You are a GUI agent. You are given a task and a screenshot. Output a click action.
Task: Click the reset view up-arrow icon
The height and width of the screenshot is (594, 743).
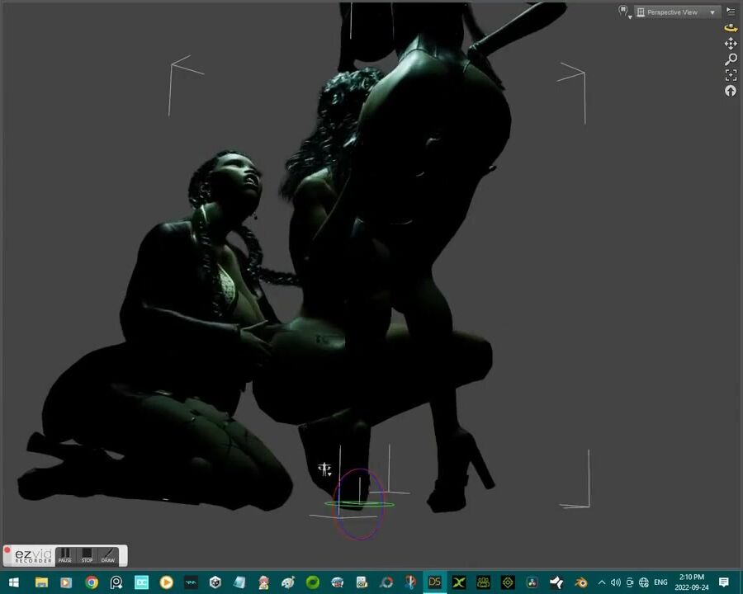click(731, 91)
